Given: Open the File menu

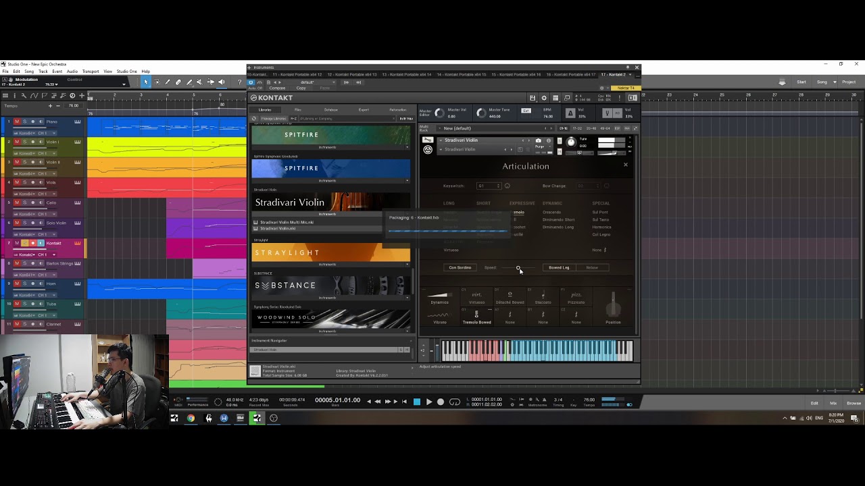Looking at the screenshot, I should (5, 71).
